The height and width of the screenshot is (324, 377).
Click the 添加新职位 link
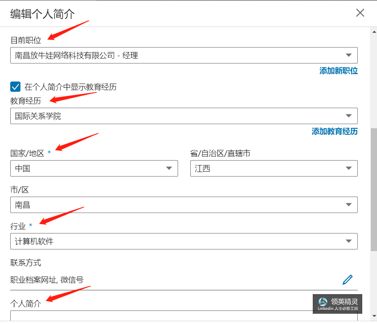coord(338,71)
